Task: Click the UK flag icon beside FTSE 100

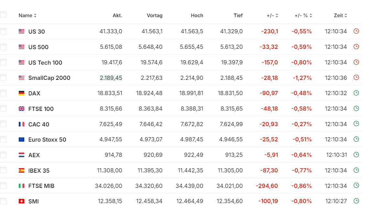Action: coord(22,109)
